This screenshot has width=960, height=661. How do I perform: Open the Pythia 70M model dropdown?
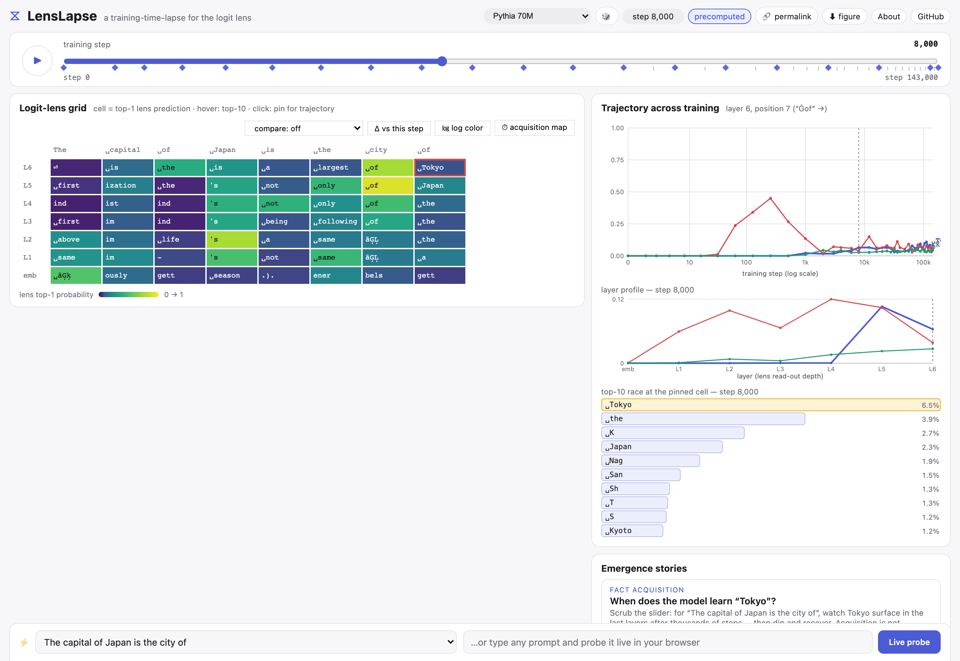coord(537,16)
